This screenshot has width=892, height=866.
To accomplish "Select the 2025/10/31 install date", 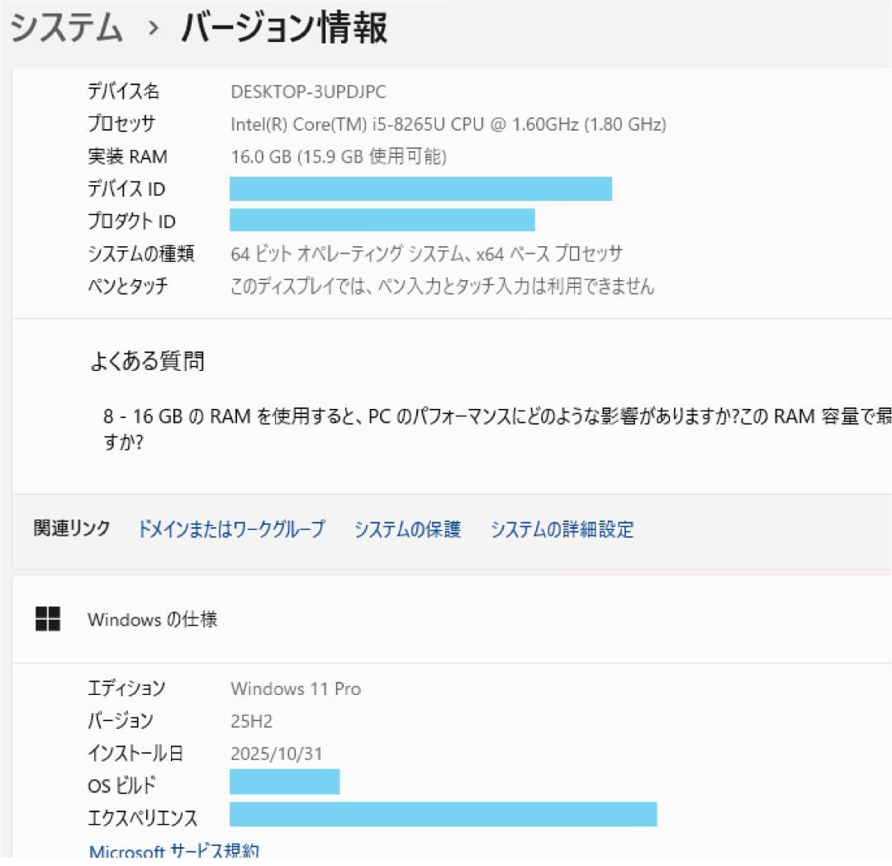I will pyautogui.click(x=276, y=754).
